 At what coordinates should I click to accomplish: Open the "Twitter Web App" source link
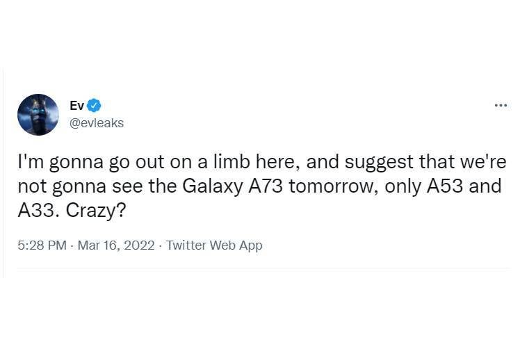click(x=214, y=245)
